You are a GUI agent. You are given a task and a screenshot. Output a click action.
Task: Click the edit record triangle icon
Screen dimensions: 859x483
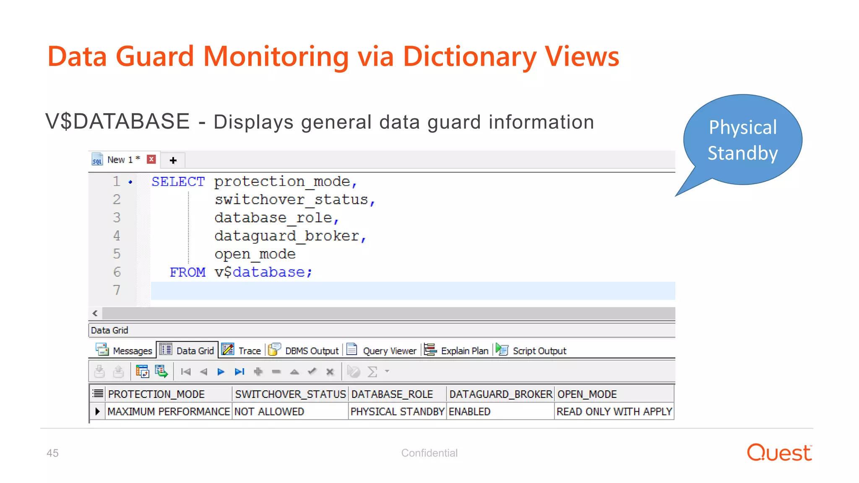(x=294, y=371)
